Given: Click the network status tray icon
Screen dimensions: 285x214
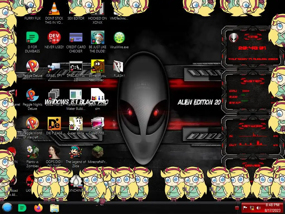Looking at the screenshot, I should pyautogui.click(x=252, y=208).
